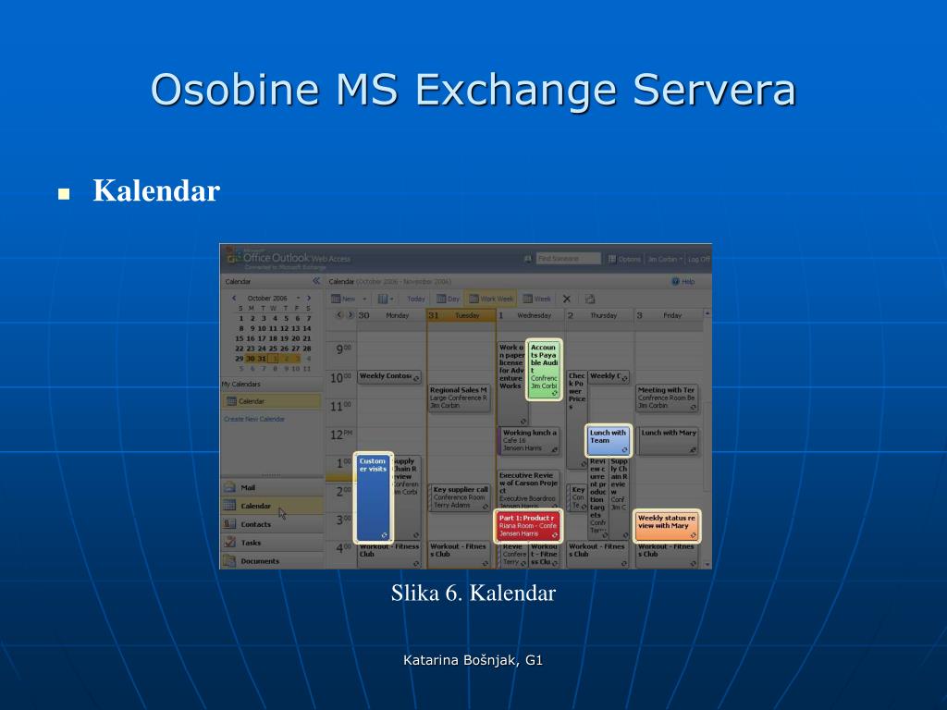Open the Weekly Contoso appointment on Monday
Image resolution: width=947 pixels, height=710 pixels.
pos(389,376)
